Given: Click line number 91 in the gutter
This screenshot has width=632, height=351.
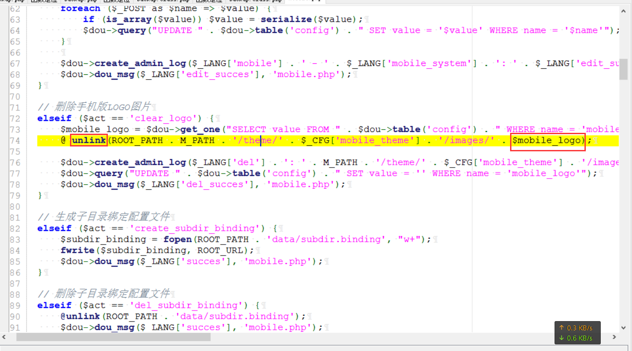Looking at the screenshot, I should pyautogui.click(x=15, y=327).
